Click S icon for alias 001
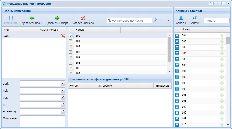232x129 pixels. coord(177,36)
